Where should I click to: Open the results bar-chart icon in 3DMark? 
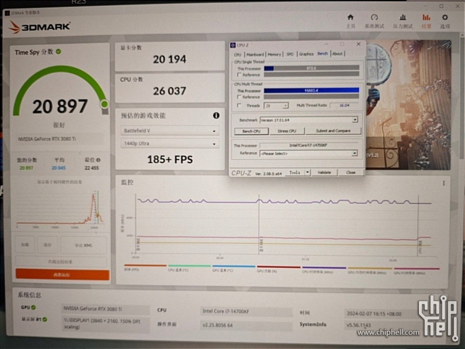point(426,18)
